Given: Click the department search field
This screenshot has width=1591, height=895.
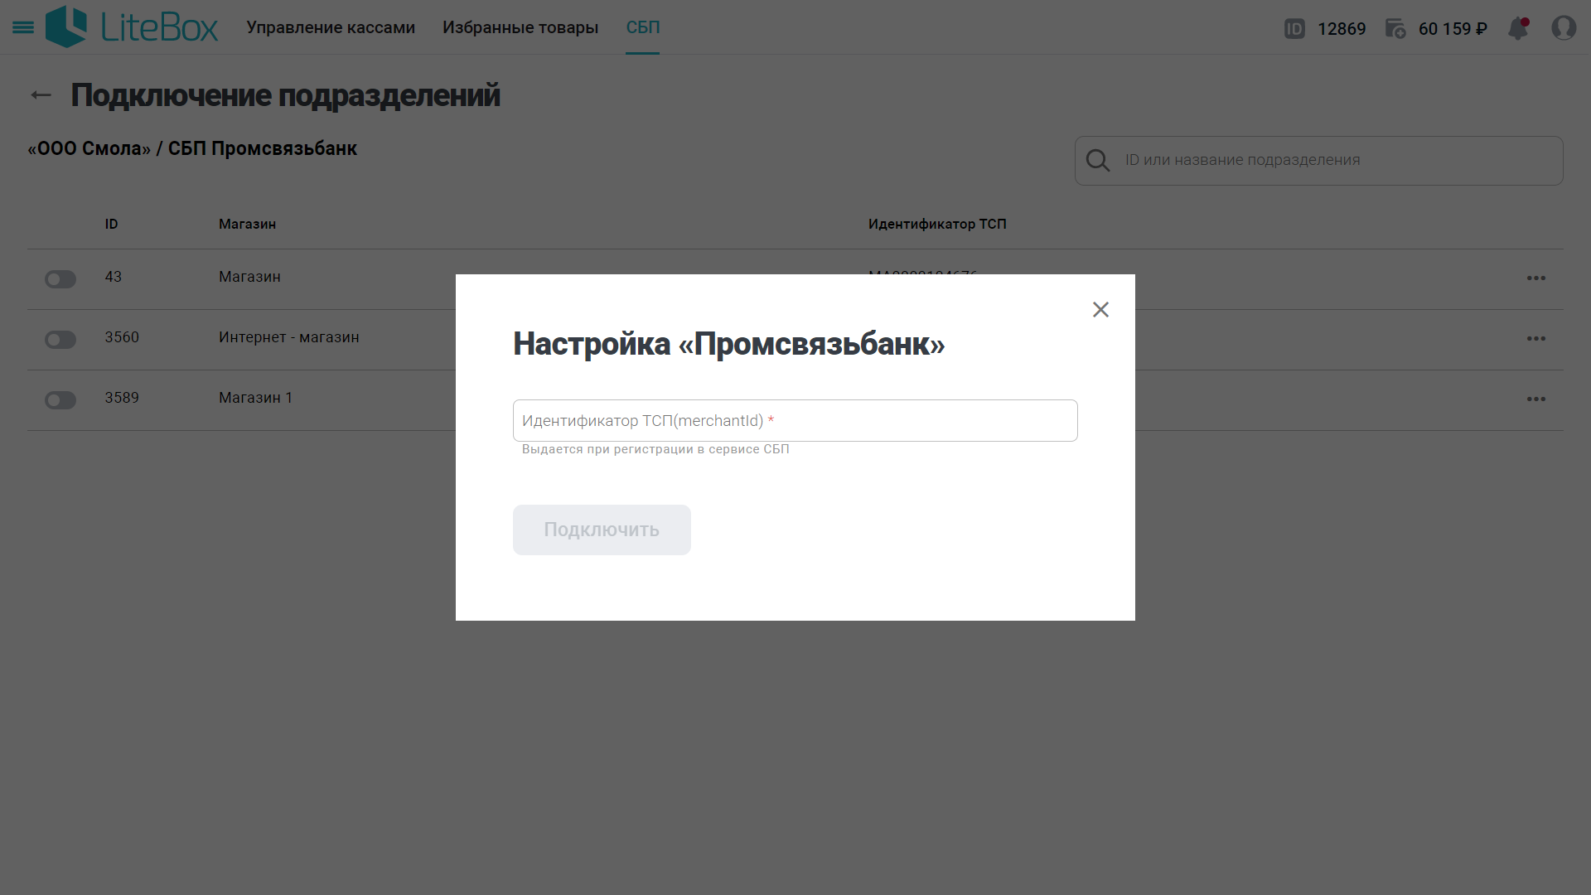Looking at the screenshot, I should pyautogui.click(x=1319, y=161).
